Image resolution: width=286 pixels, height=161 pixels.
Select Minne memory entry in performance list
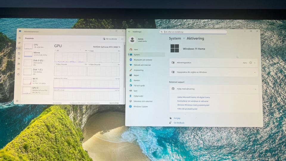click(x=36, y=54)
